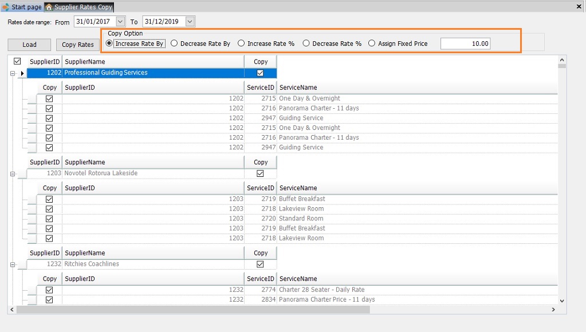Select Increase Rate By radio option
586x332 pixels.
coord(109,44)
